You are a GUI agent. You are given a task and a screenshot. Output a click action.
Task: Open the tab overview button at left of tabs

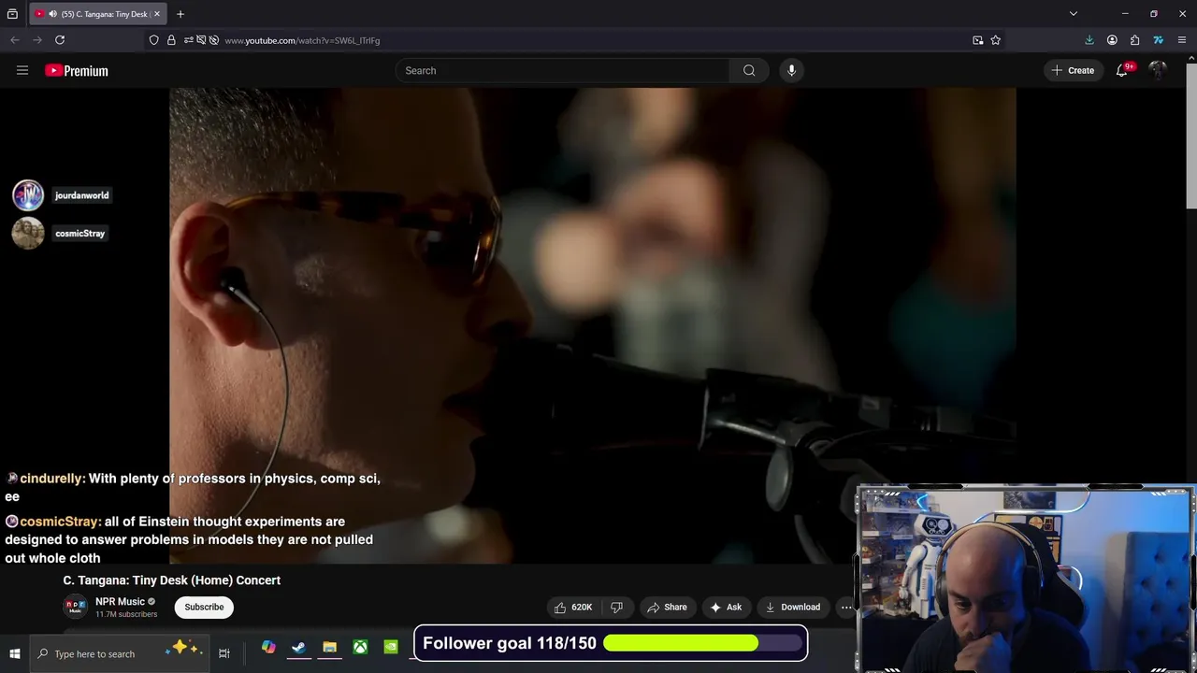pyautogui.click(x=12, y=14)
